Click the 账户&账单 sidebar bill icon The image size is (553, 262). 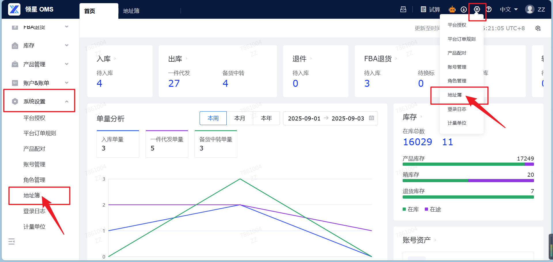click(15, 83)
